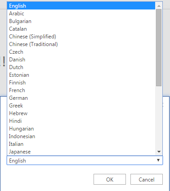Viewport: 170px width, 191px height.
Task: Collapse the English combo box arrow
Action: pyautogui.click(x=158, y=160)
